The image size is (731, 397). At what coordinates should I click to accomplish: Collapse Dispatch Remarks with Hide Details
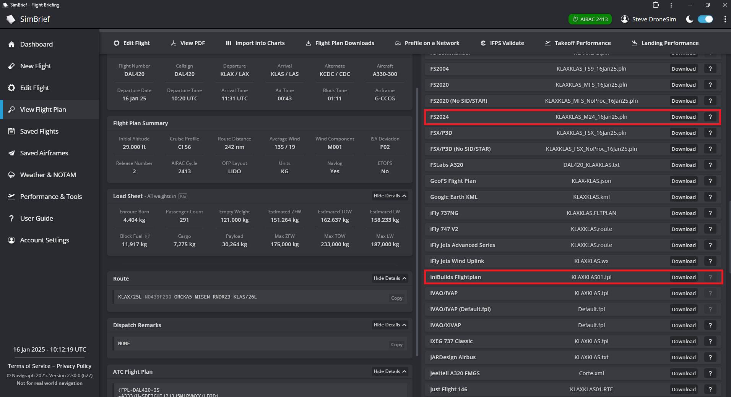(390, 325)
